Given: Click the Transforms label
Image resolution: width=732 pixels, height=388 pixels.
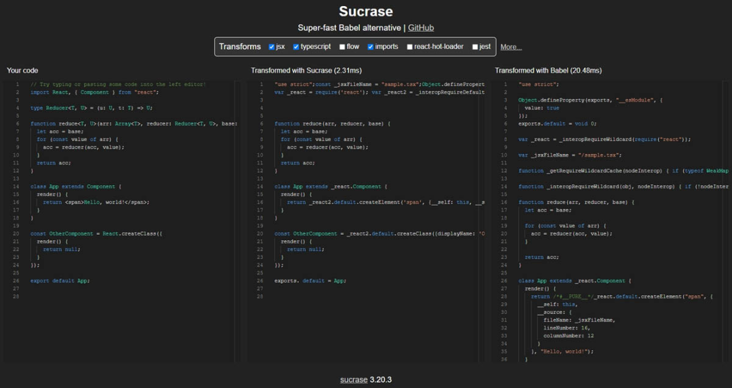Looking at the screenshot, I should [240, 47].
